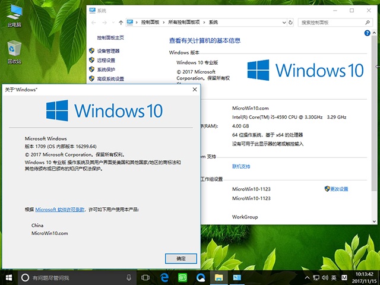This screenshot has height=285, width=380.
Task: Click the 版本 1709 version line
Action: coord(61,147)
